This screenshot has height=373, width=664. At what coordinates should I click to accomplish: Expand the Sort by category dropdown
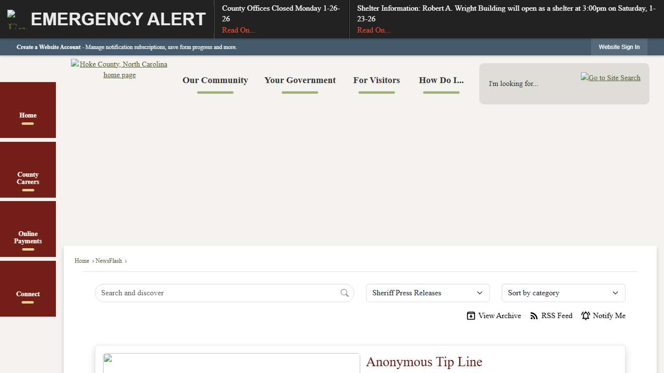coord(563,293)
